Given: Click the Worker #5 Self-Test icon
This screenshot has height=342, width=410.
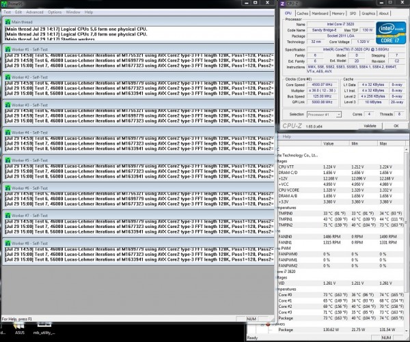Looking at the screenshot, I should click(x=8, y=160).
